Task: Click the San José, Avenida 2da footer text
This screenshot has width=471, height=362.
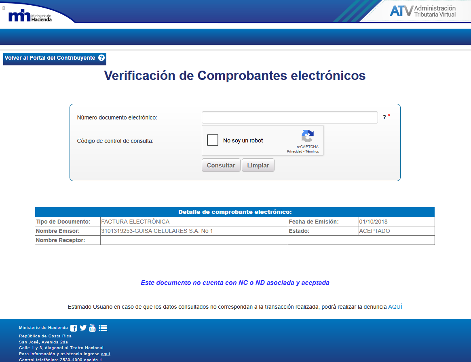Action: tap(43, 342)
